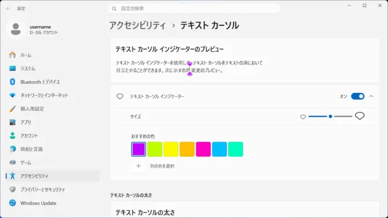Select the turquoise recommended color
Viewport: 388px width, 218px height.
pyautogui.click(x=236, y=149)
